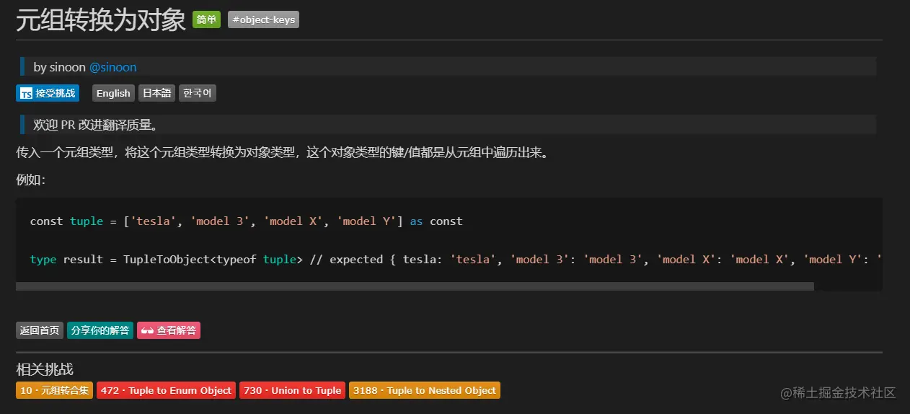The image size is (910, 414).
Task: Click the 查看解答 button
Action: [169, 330]
